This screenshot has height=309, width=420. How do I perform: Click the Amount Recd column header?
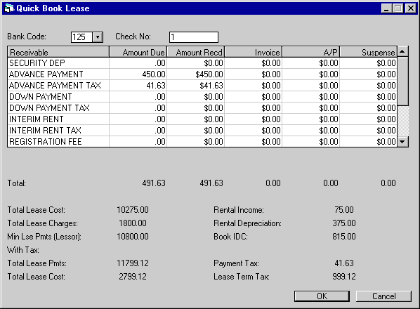point(196,52)
